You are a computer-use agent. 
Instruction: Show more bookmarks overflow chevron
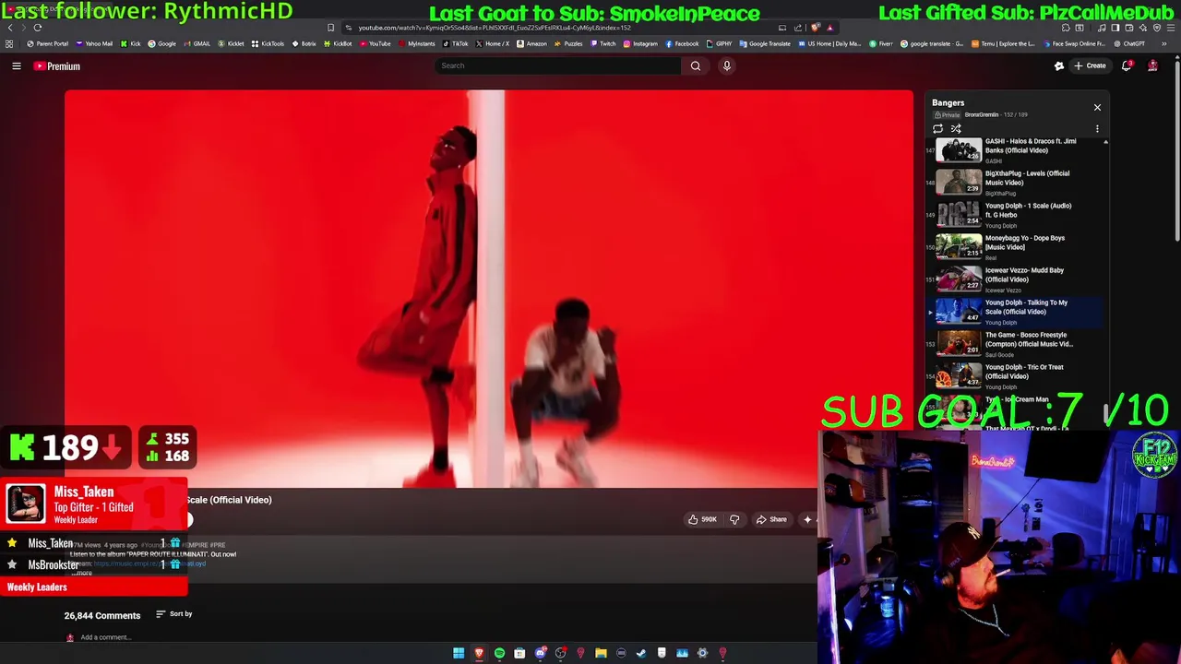point(1163,43)
